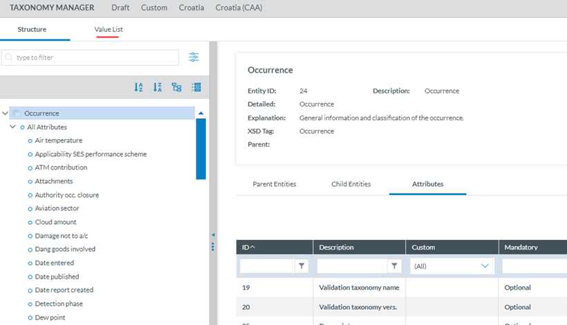Sort tree descending Z to A
This screenshot has height=325, width=567.
(158, 87)
